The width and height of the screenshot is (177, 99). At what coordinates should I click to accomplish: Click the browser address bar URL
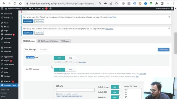(63, 4)
